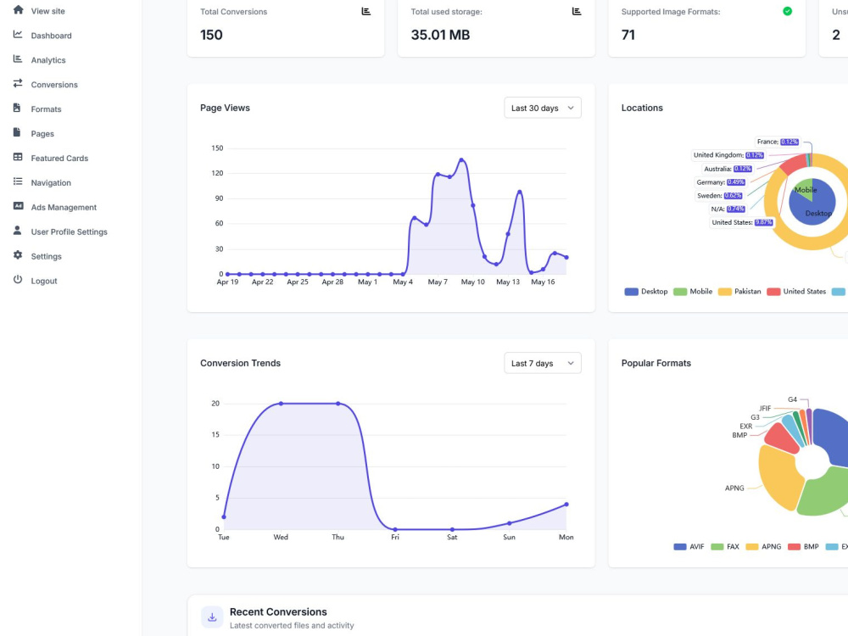Toggle Mobile legend in Locations chart

pyautogui.click(x=693, y=292)
